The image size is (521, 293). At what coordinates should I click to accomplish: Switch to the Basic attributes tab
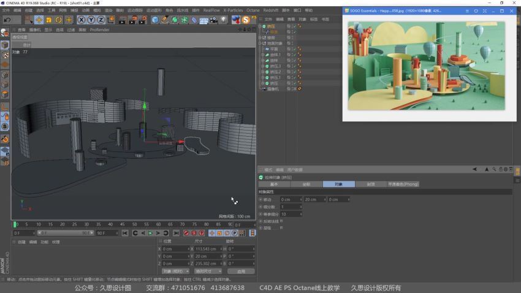tap(274, 184)
